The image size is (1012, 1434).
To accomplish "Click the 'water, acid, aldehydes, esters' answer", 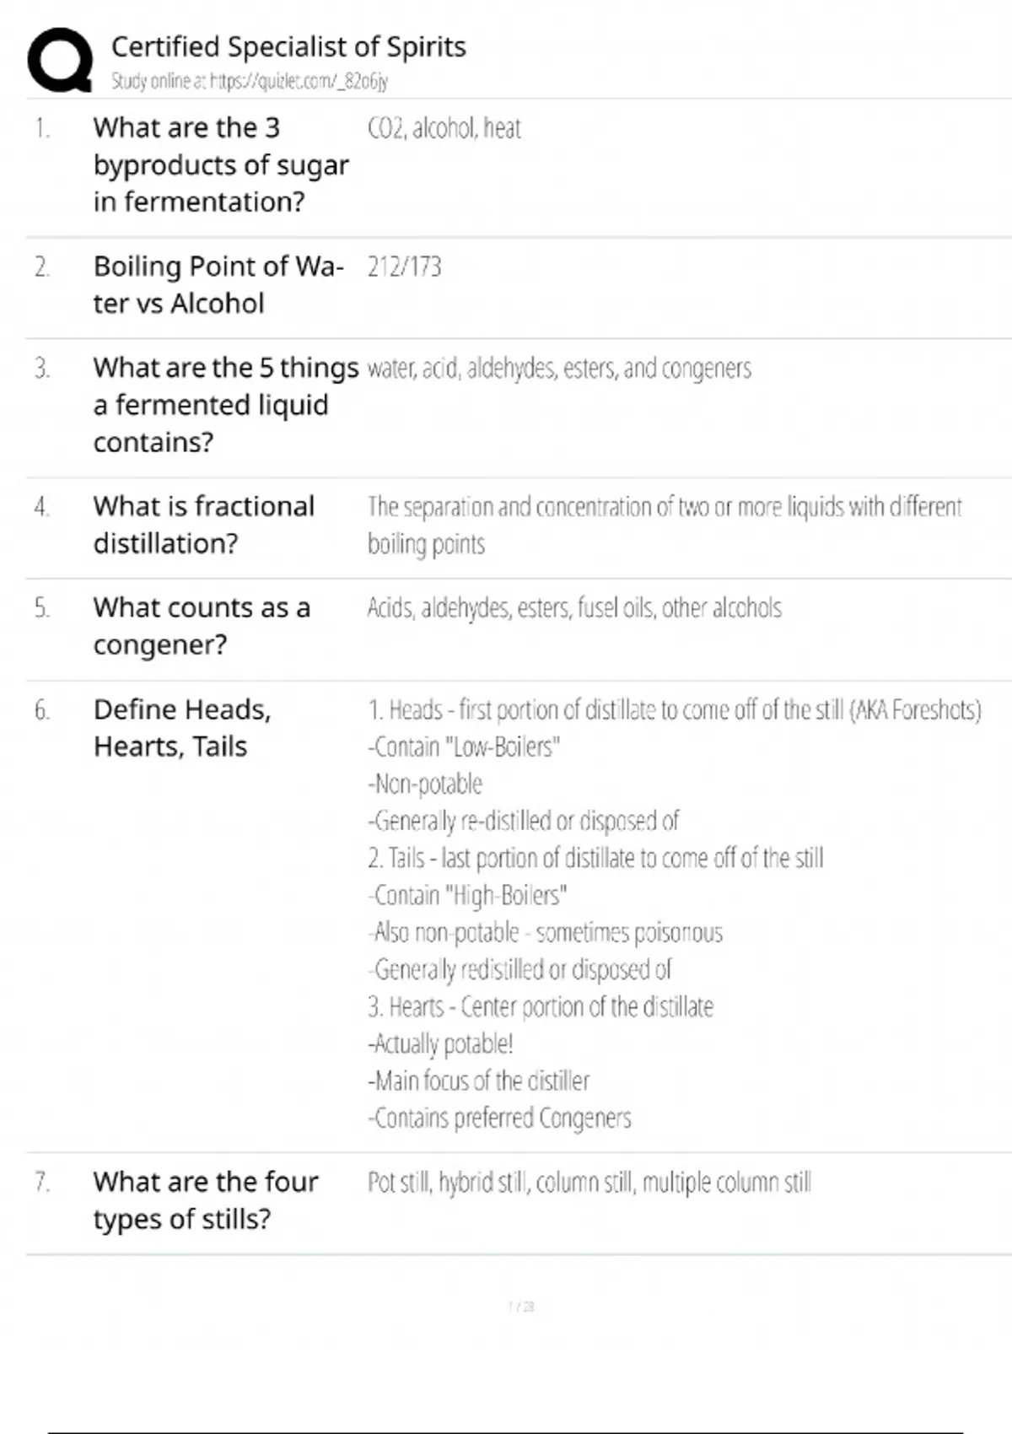I will point(559,369).
